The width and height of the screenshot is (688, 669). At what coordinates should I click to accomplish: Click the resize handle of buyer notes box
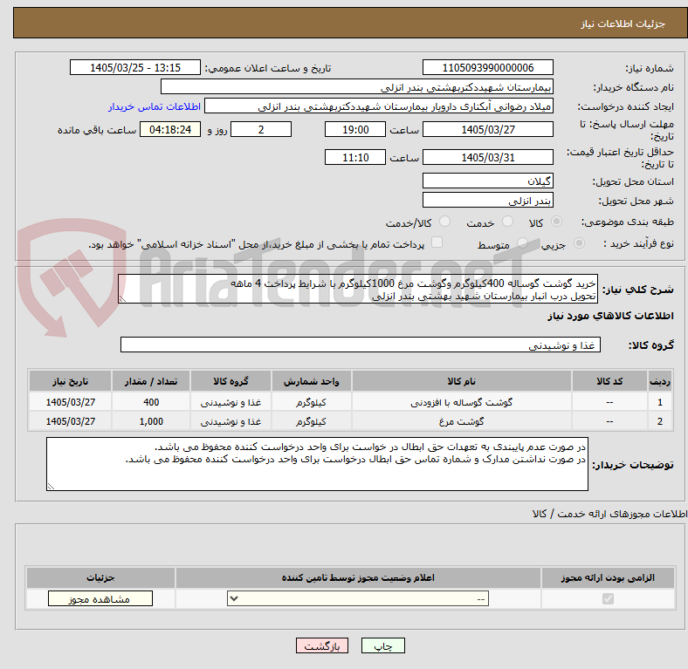tap(51, 486)
